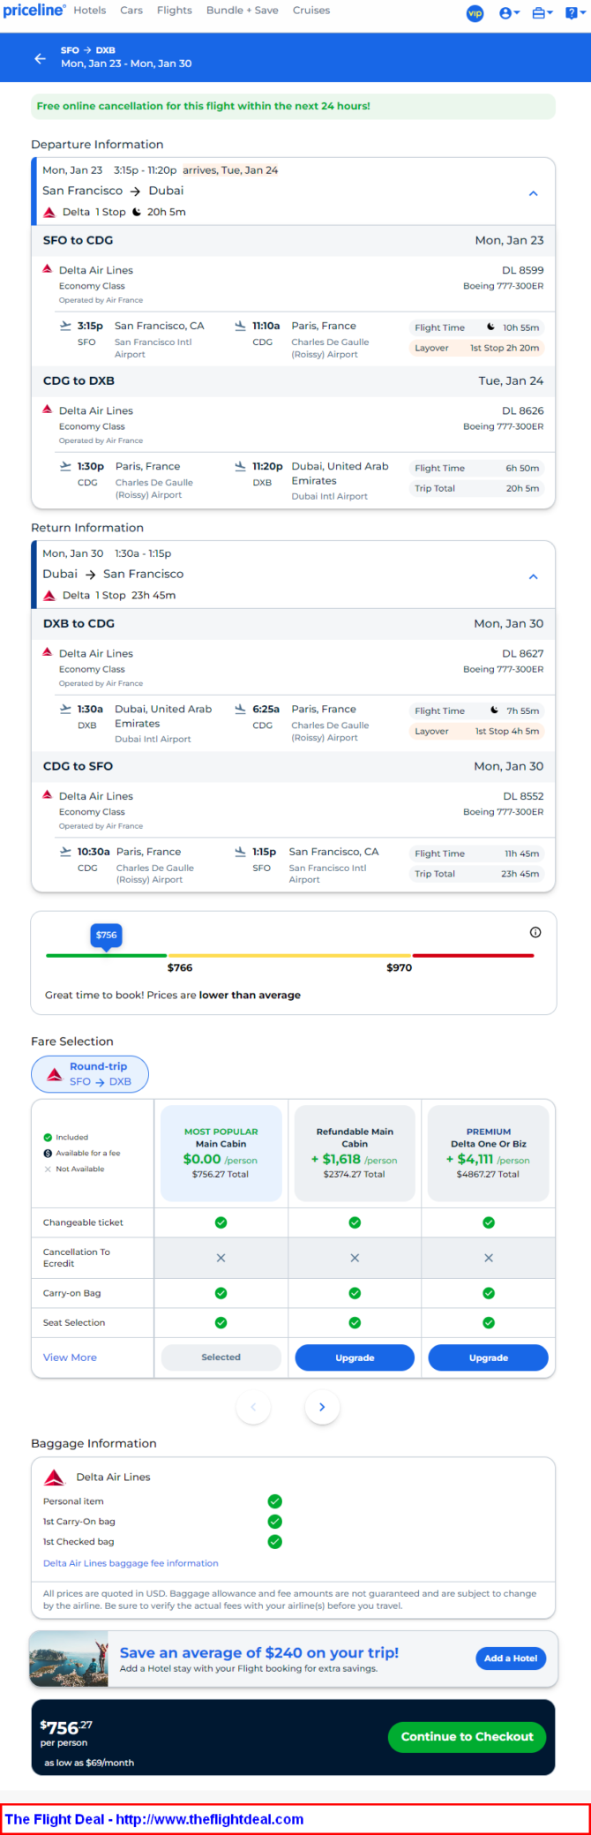Click Changeable ticket checkmark under Main Cabin
This screenshot has height=1835, width=591.
tap(221, 1222)
